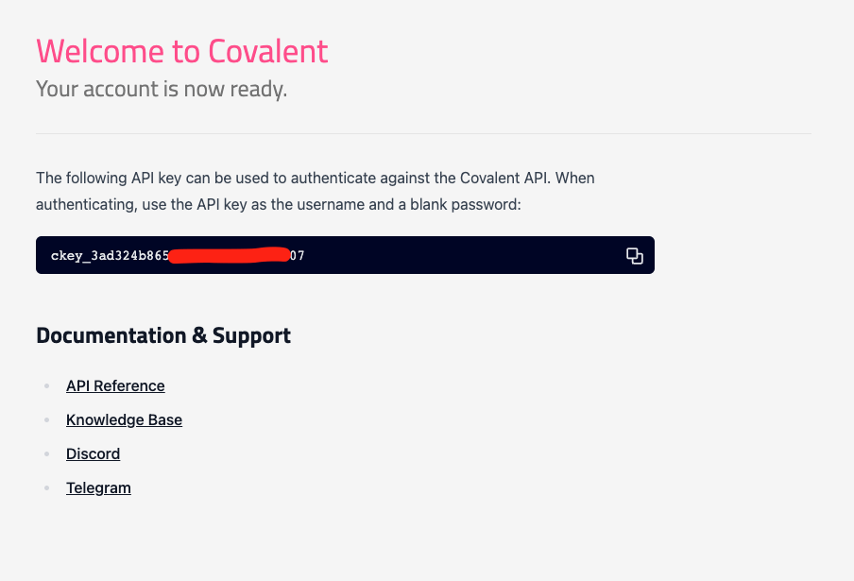Open the API Reference documentation link
This screenshot has width=854, height=581.
tap(115, 385)
